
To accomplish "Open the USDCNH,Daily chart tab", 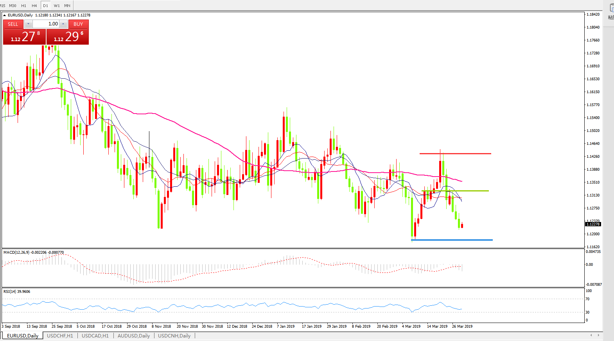I will click(x=174, y=336).
